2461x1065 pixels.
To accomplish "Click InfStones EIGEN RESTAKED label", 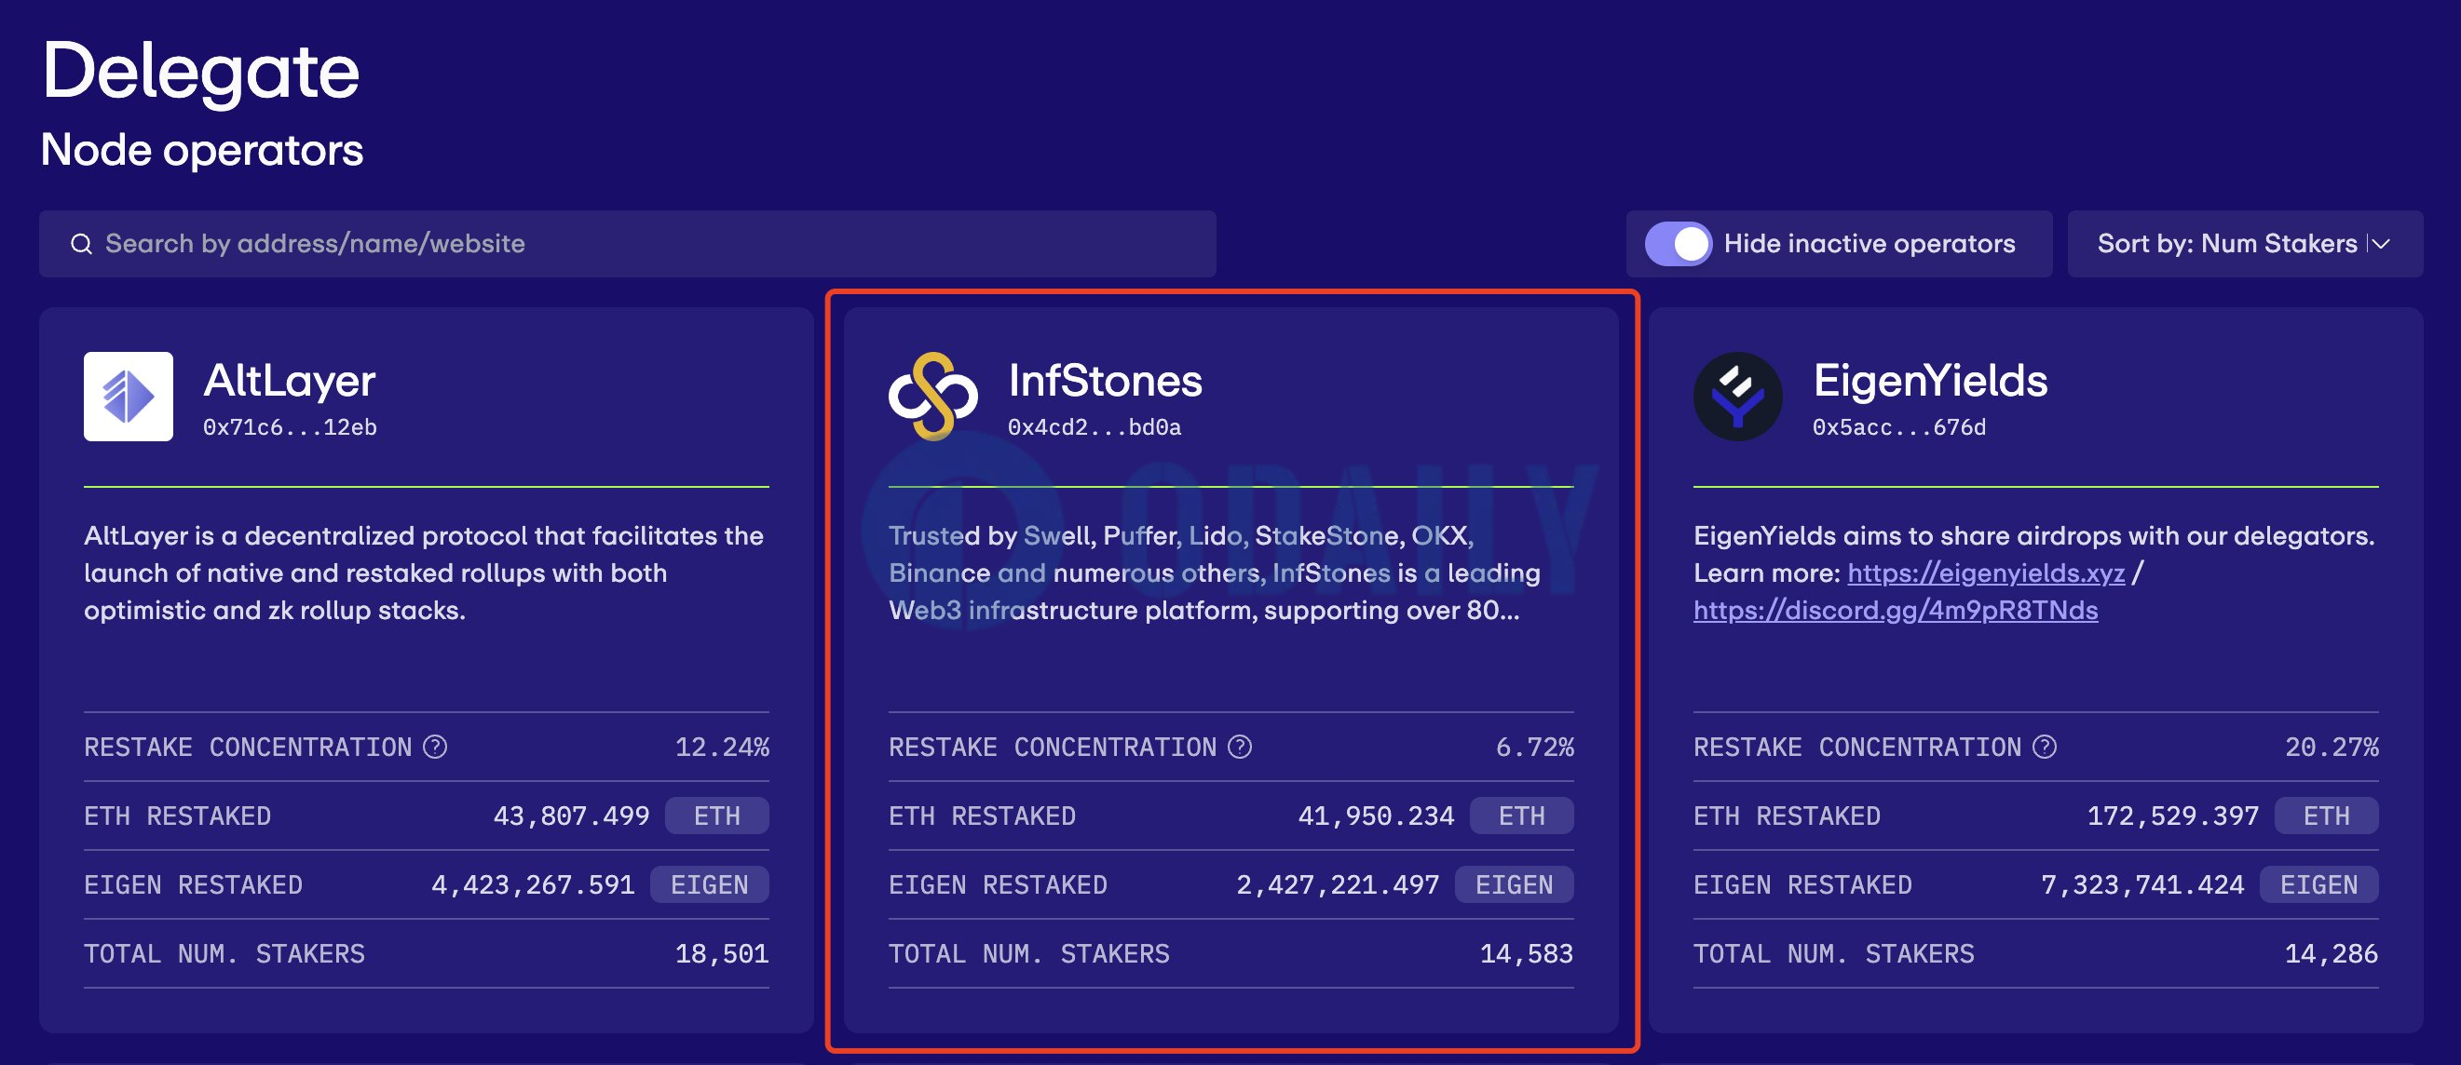I will coord(999,884).
